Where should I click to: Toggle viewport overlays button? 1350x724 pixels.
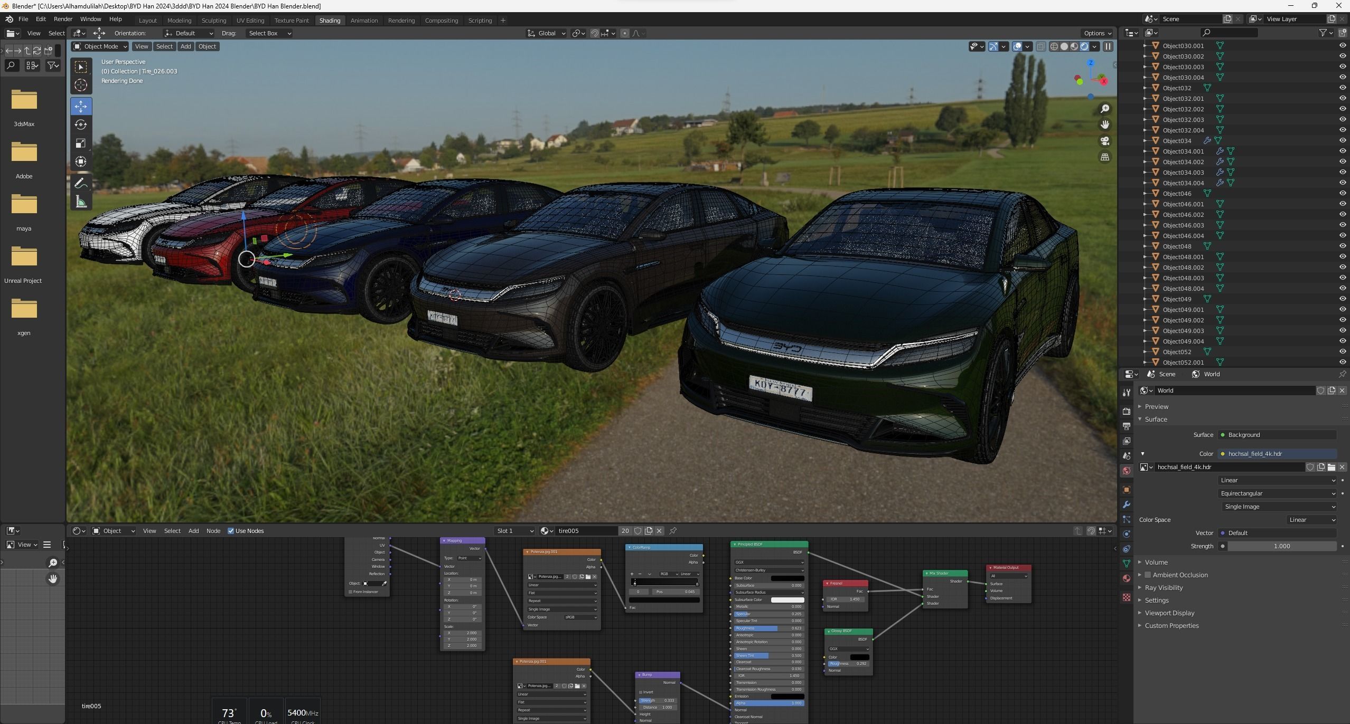[x=1017, y=46]
